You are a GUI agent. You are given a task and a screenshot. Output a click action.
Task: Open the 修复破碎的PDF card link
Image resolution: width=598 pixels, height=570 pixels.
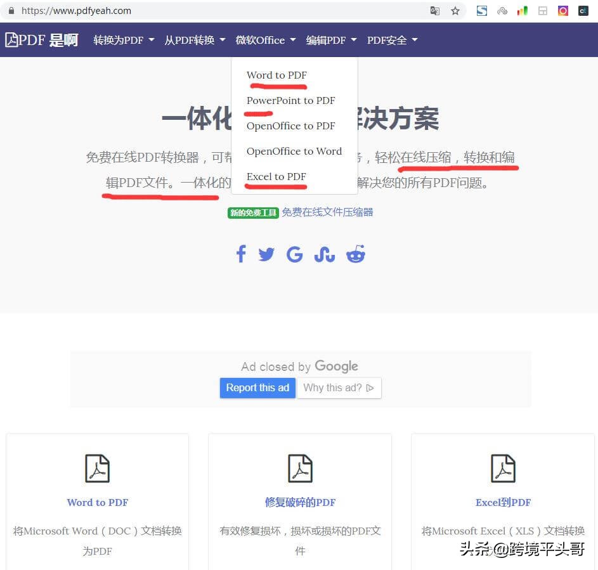click(300, 503)
